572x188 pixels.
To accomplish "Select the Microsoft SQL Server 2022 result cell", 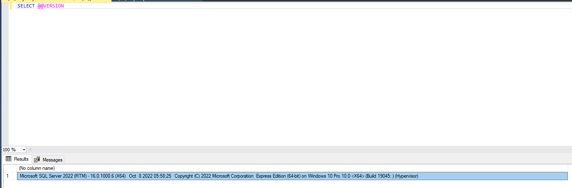I will [293, 176].
